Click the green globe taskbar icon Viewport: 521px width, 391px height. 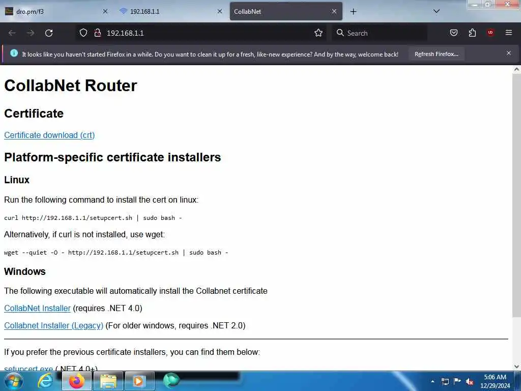click(171, 380)
